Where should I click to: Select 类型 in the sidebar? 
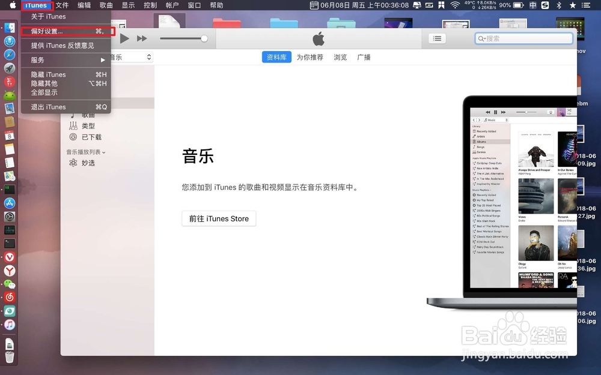coord(88,126)
